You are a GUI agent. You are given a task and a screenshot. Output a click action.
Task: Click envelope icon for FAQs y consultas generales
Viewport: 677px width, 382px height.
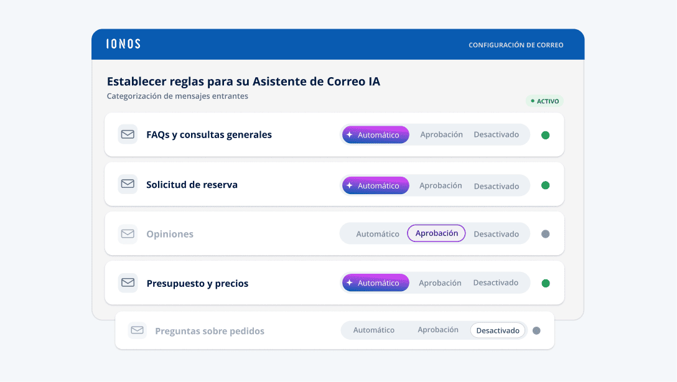pyautogui.click(x=128, y=134)
